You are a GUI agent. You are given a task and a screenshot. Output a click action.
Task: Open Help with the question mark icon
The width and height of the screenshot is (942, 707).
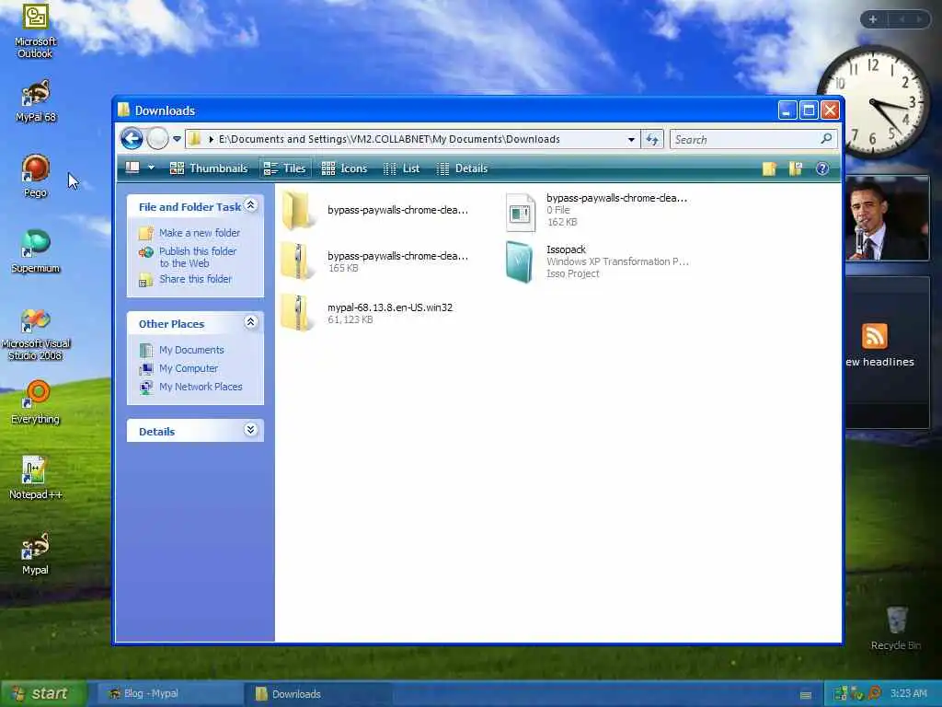822,168
